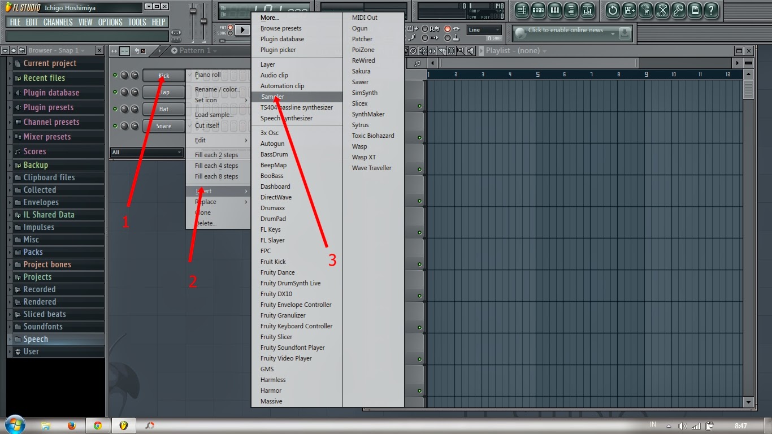This screenshot has width=772, height=434.
Task: Open the TOOLS menu
Action: coord(137,22)
